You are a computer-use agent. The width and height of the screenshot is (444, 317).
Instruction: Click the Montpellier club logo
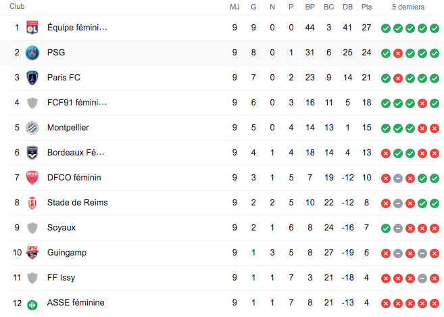click(32, 128)
